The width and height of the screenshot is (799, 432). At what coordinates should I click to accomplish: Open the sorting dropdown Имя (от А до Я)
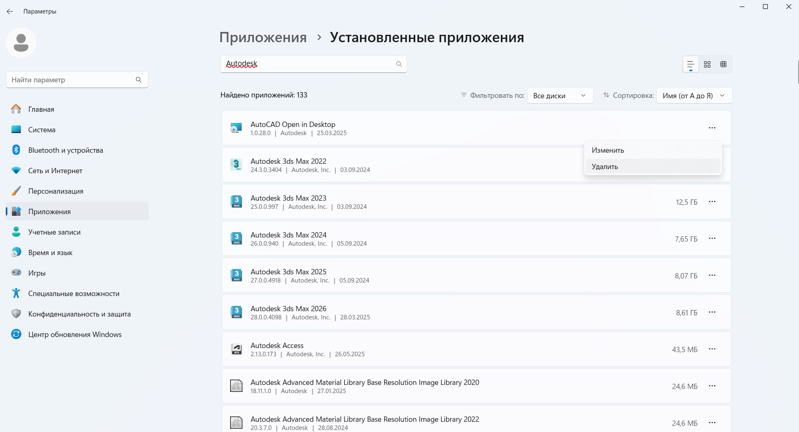[x=694, y=95]
